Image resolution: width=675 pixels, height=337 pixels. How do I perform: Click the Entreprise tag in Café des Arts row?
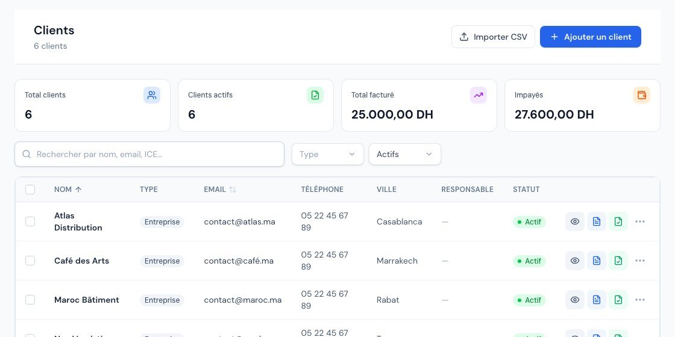click(x=162, y=261)
